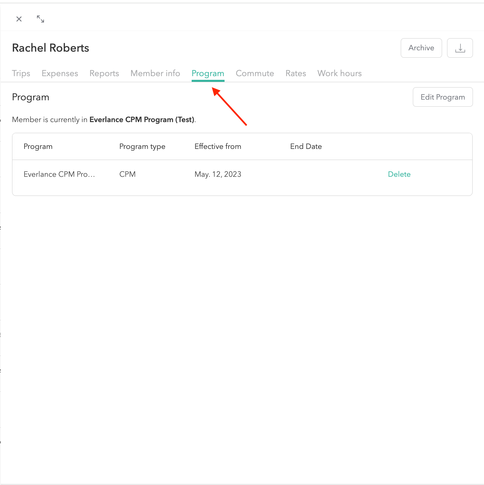This screenshot has width=484, height=485.
Task: View the Member info tab
Action: coord(155,73)
